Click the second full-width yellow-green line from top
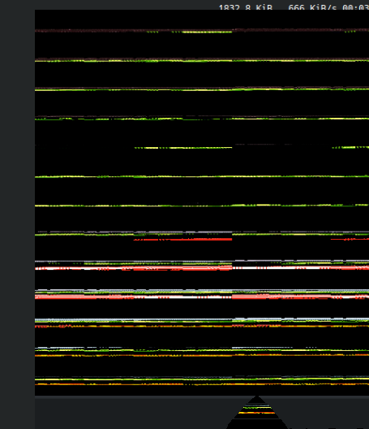Screen dimensions: 369x429 (202, 61)
